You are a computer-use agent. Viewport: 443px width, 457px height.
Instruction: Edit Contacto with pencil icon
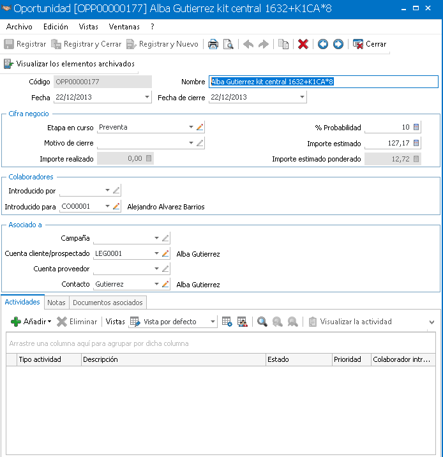[x=165, y=284]
